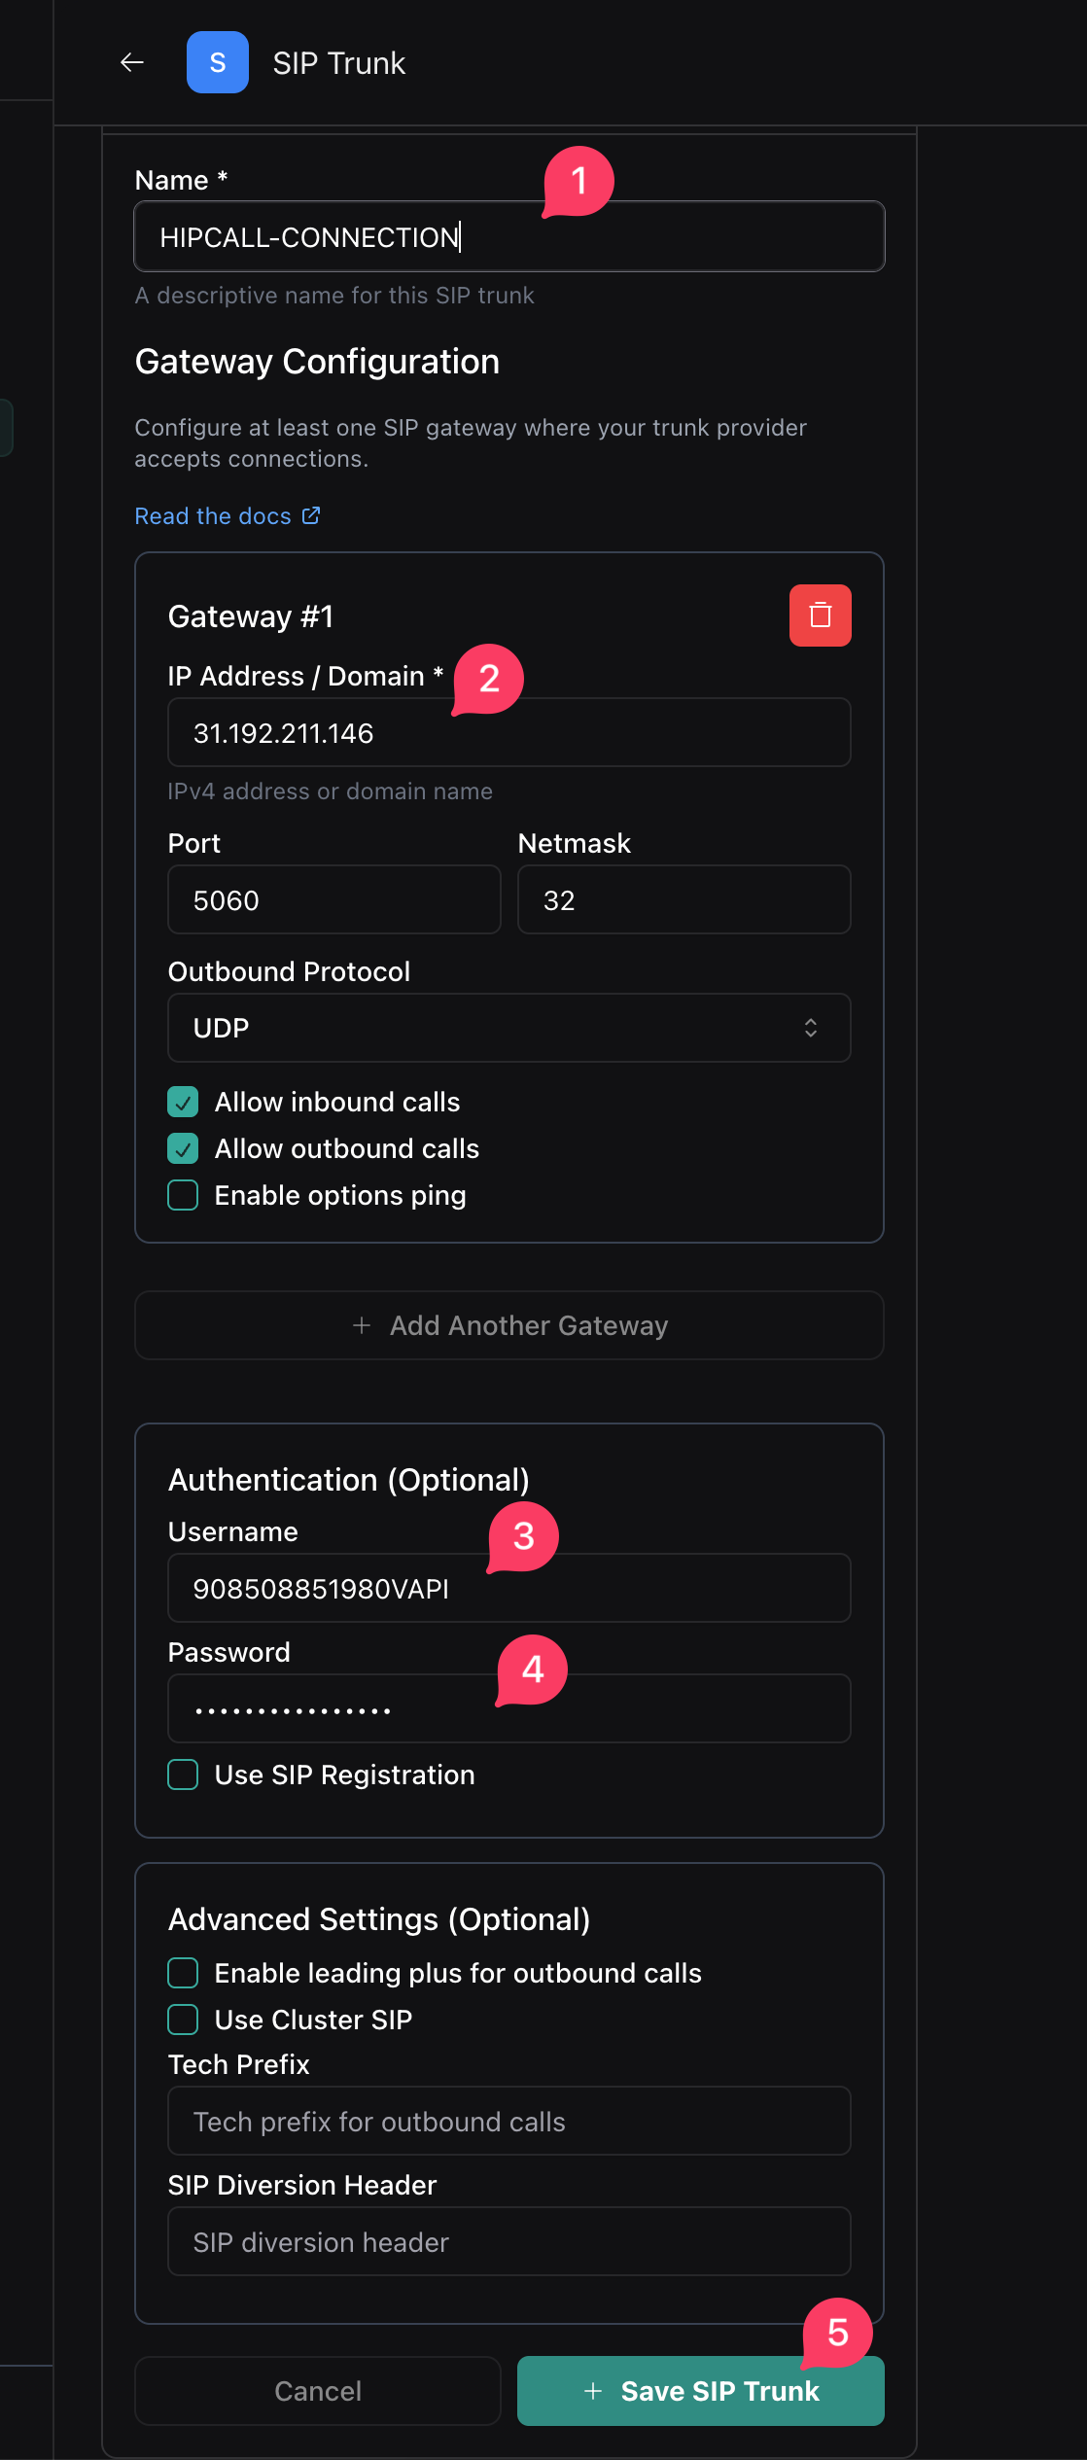Uncheck Allow outbound calls
This screenshot has width=1087, height=2460.
pos(183,1148)
